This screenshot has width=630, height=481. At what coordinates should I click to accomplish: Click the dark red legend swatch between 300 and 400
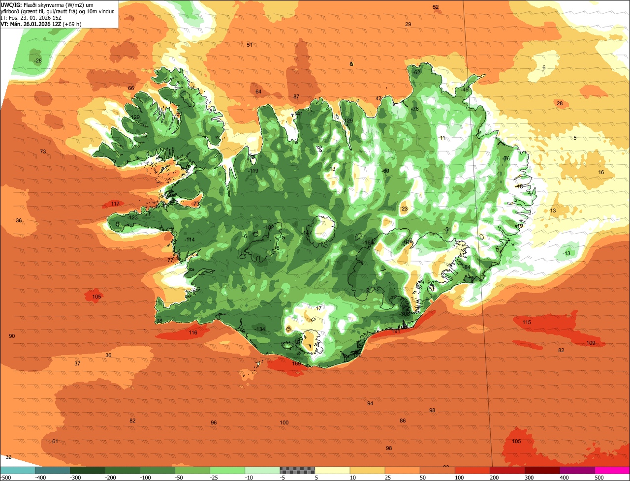(542, 470)
